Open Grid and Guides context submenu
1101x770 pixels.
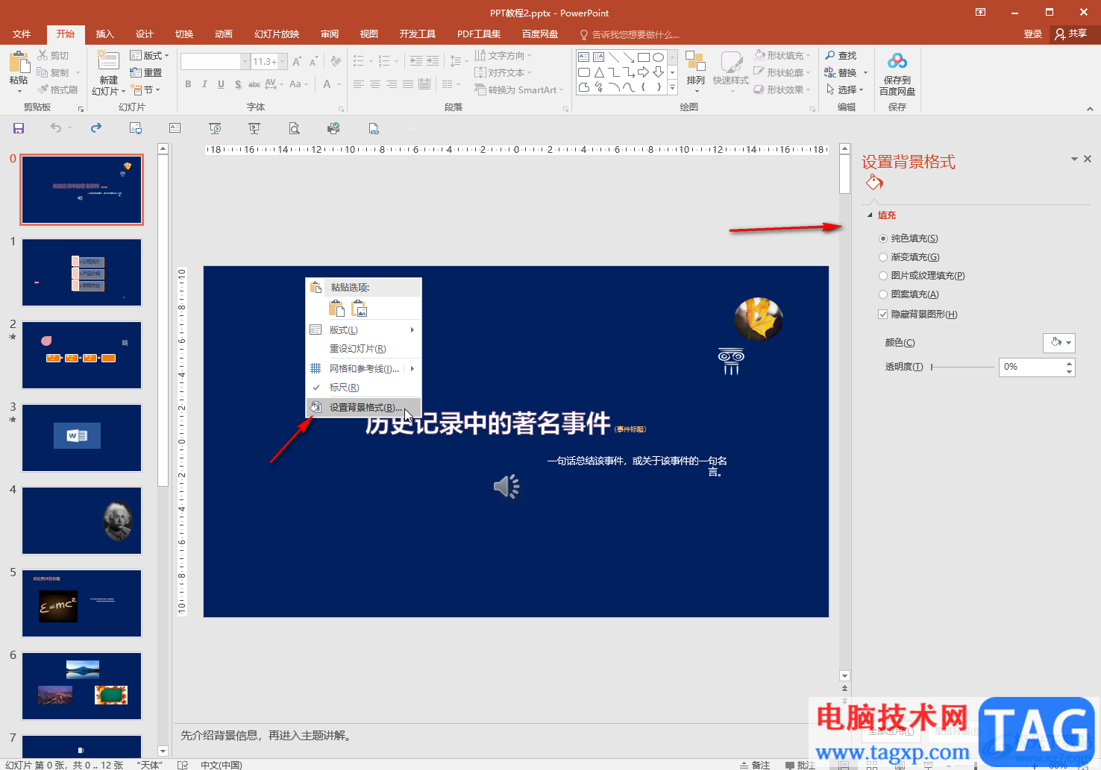coord(364,368)
